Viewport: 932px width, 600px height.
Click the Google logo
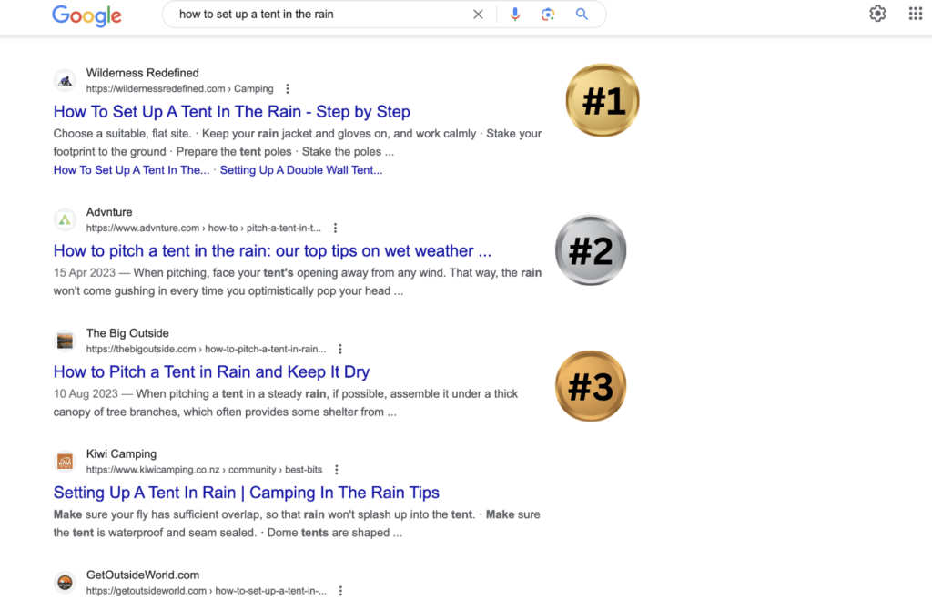pos(86,15)
